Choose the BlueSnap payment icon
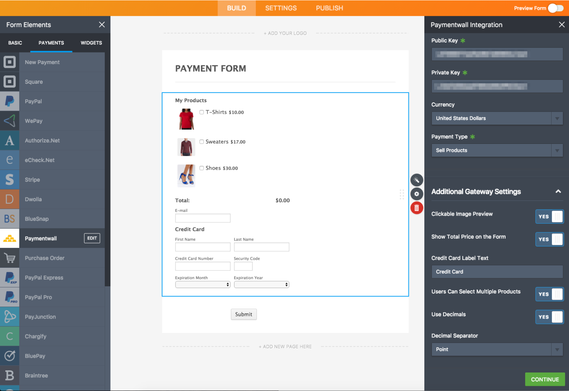This screenshot has width=569, height=391. (x=10, y=219)
